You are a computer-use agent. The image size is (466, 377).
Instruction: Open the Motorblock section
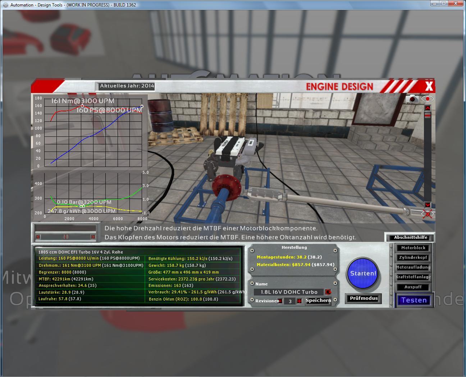click(413, 248)
